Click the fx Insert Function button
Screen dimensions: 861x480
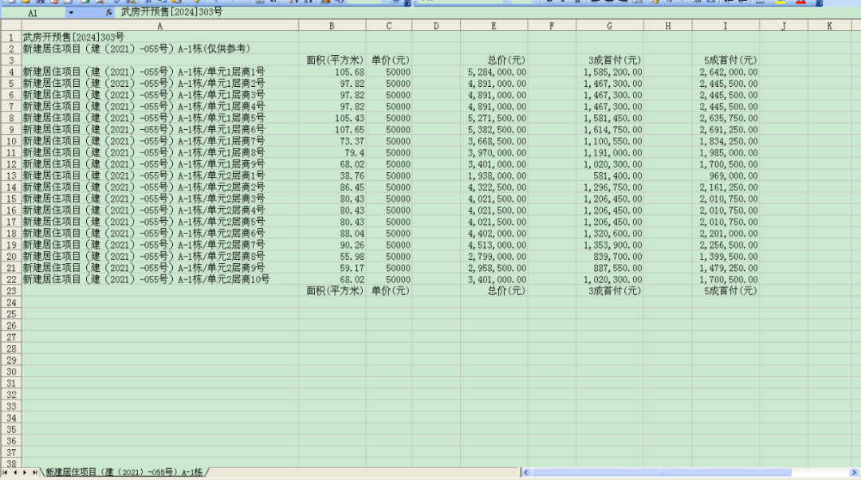point(108,12)
